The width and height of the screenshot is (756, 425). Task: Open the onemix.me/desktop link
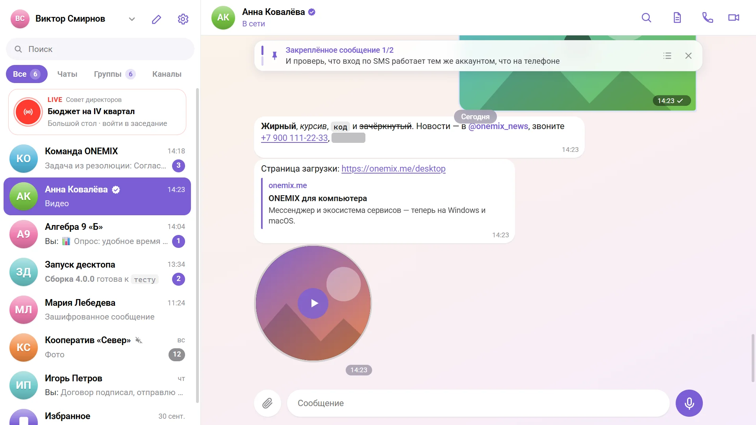pyautogui.click(x=393, y=169)
